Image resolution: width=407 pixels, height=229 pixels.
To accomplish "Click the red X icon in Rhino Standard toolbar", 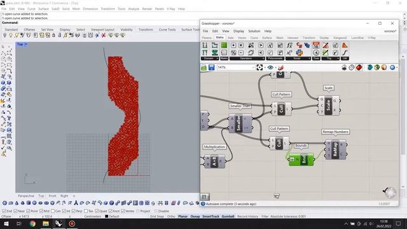I will pos(104,36).
